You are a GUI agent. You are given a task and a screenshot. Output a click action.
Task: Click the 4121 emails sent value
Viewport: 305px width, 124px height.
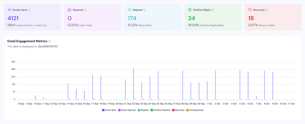coord(13,18)
